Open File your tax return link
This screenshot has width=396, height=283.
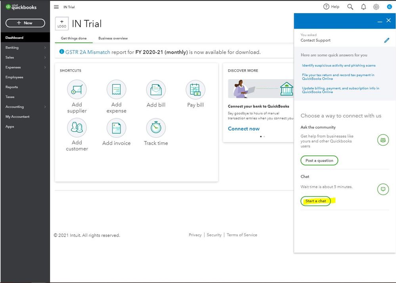point(338,77)
